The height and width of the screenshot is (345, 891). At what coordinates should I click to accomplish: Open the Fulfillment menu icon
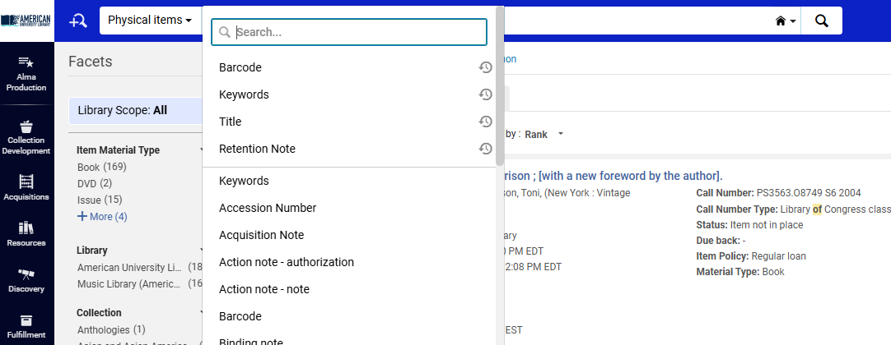pyautogui.click(x=26, y=325)
